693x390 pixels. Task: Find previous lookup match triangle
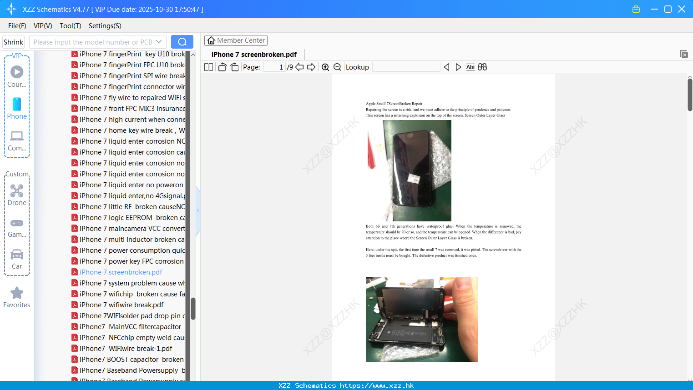coord(446,67)
